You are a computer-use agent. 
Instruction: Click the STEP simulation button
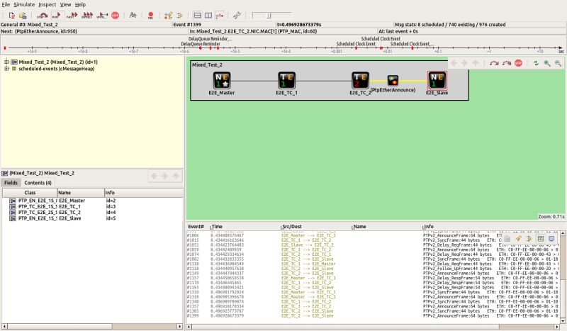pyautogui.click(x=43, y=16)
